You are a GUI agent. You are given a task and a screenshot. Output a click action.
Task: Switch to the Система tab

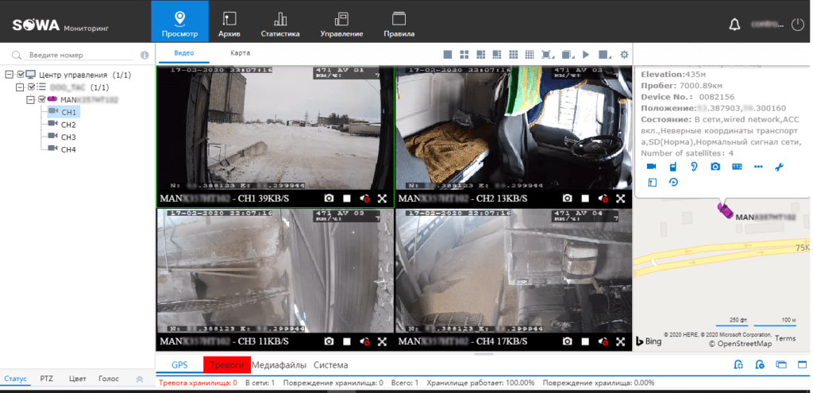click(331, 365)
